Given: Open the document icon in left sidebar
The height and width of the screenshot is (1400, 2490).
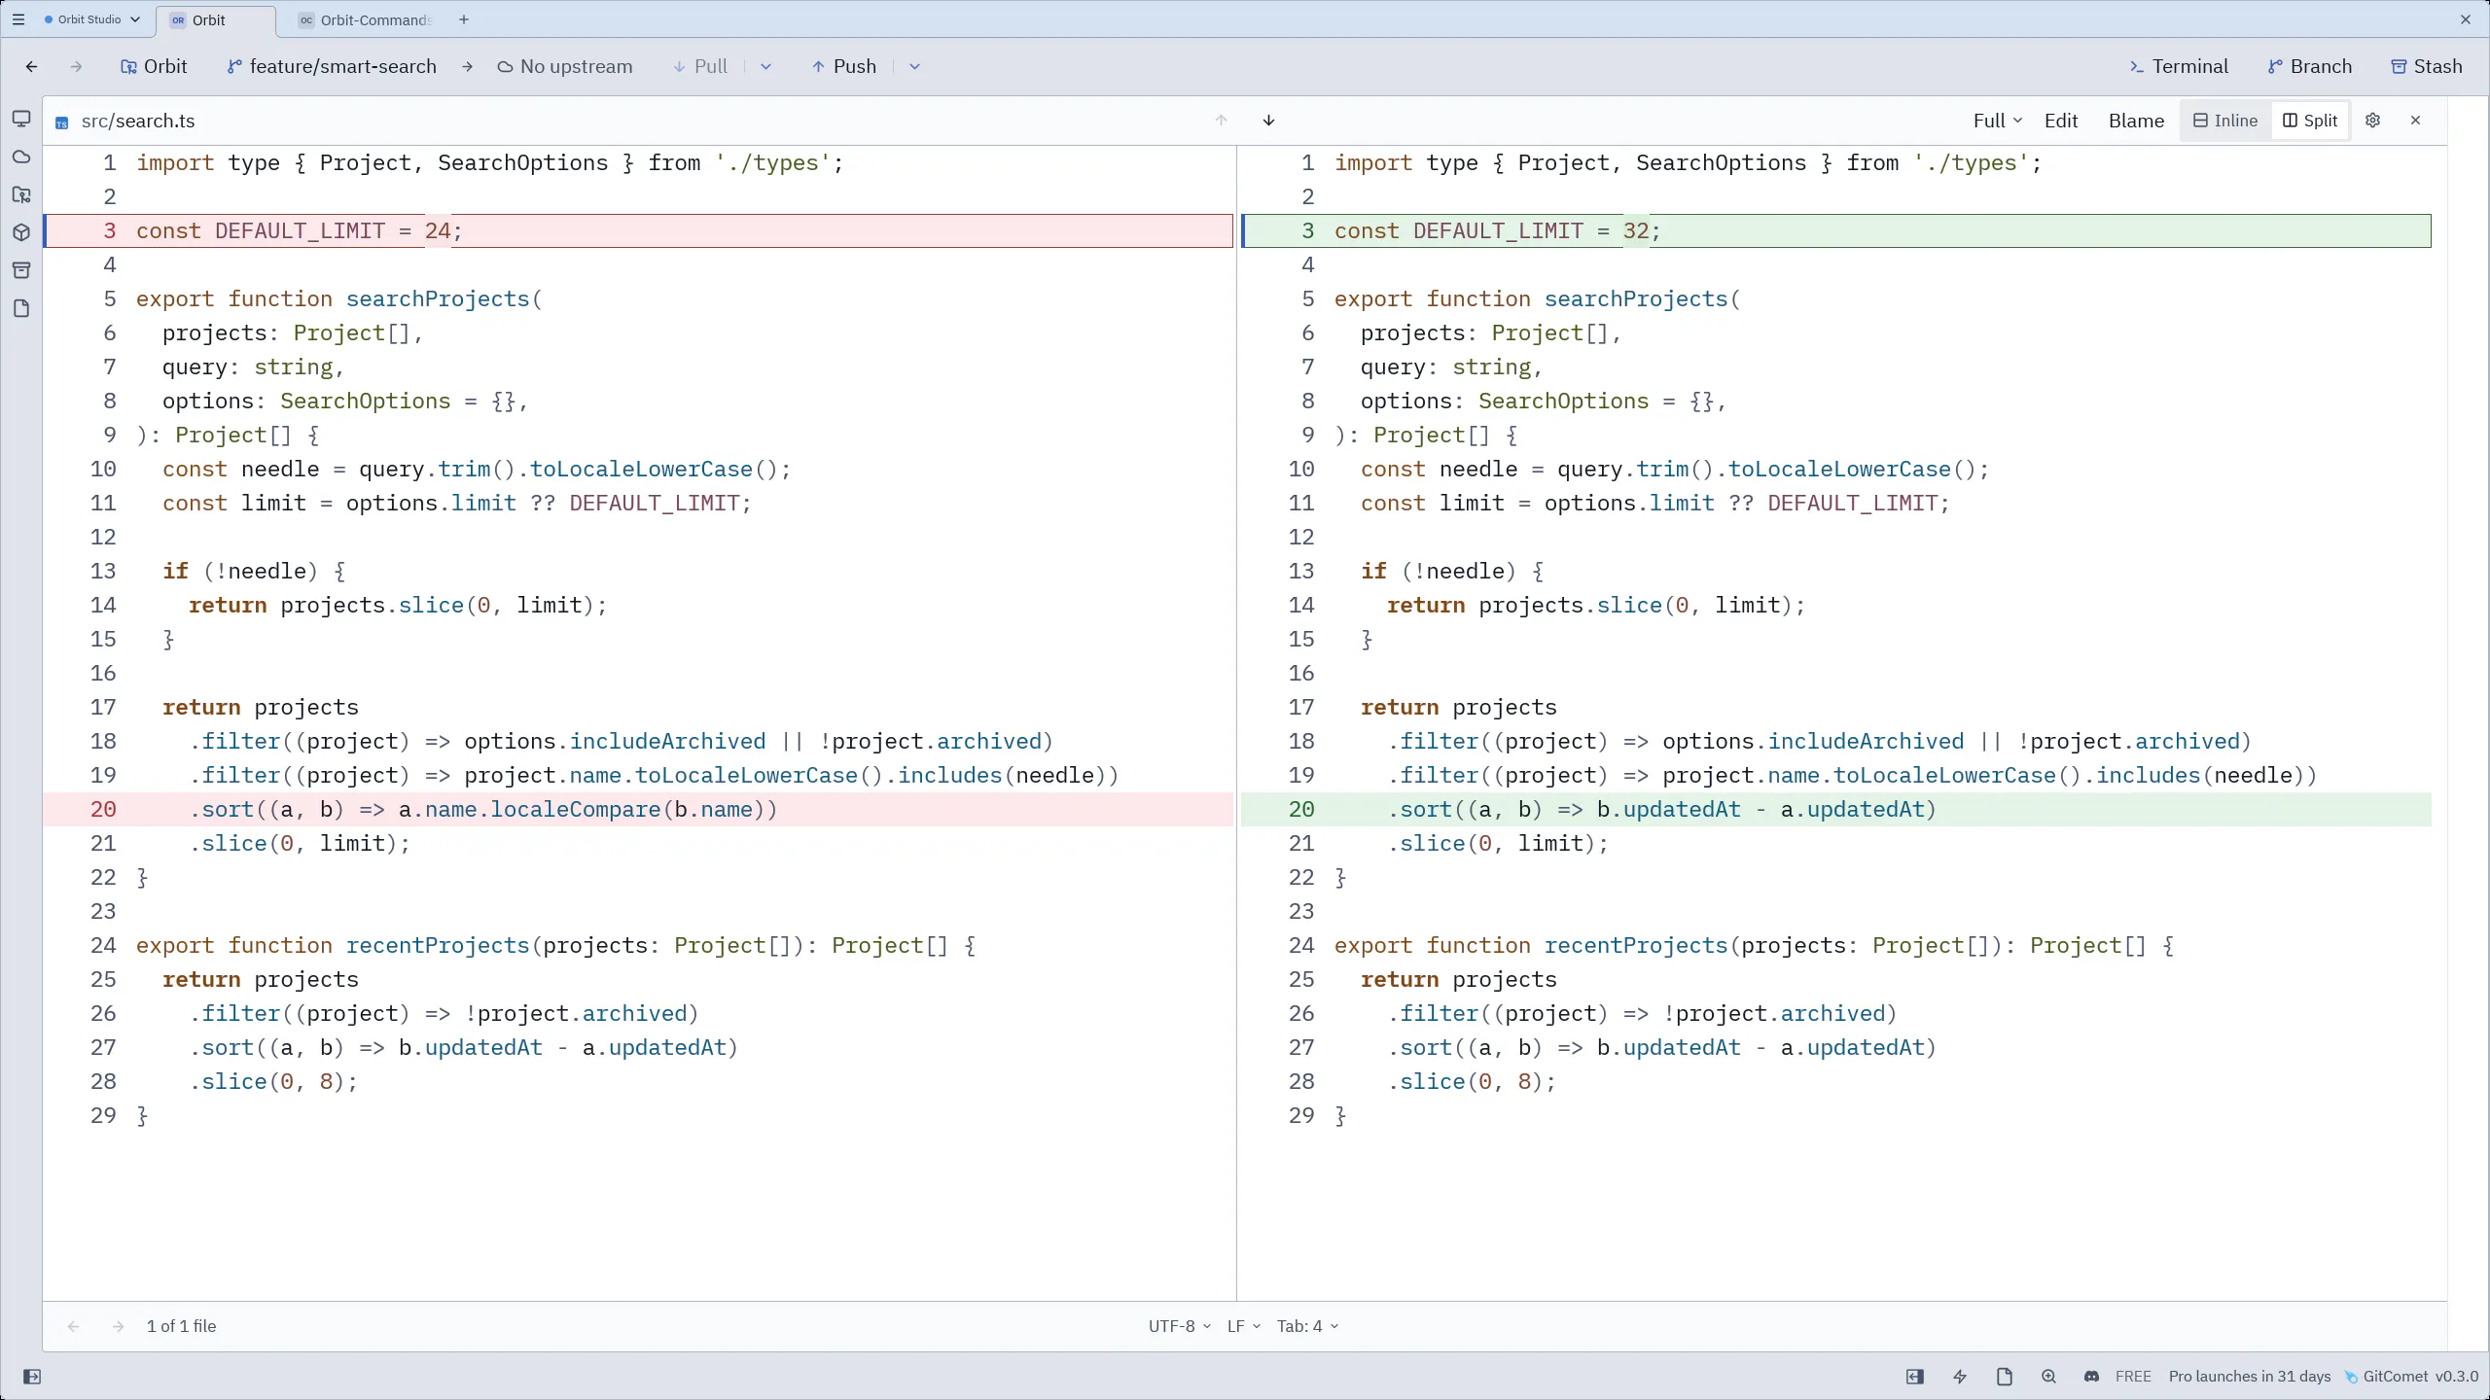Looking at the screenshot, I should 21,308.
